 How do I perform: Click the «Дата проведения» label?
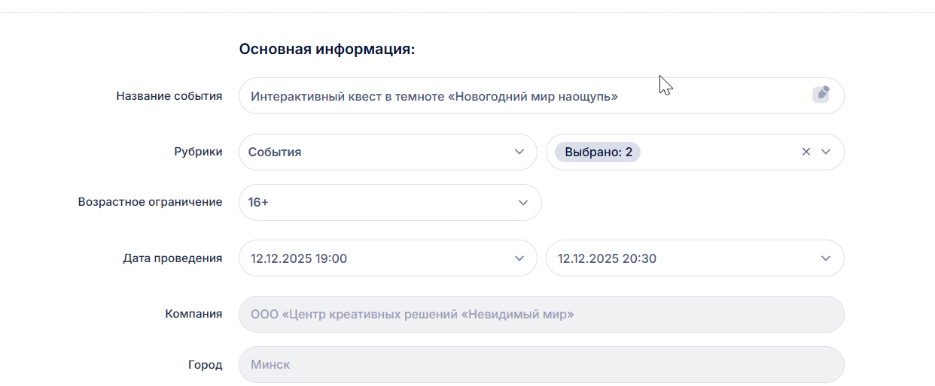[x=172, y=258]
